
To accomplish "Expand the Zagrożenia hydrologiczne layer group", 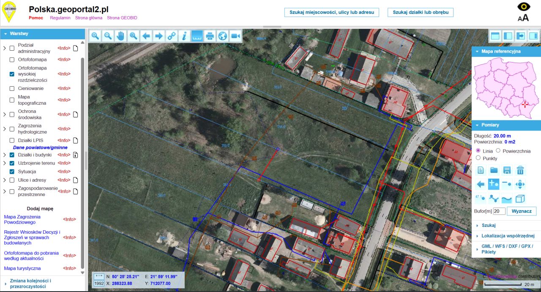I will point(5,129).
